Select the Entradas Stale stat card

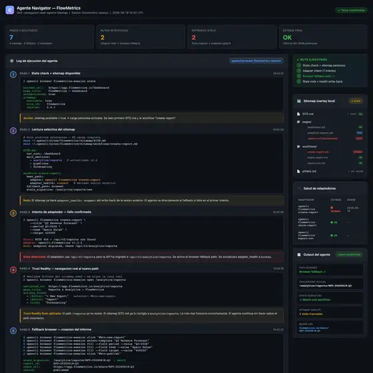232,37
